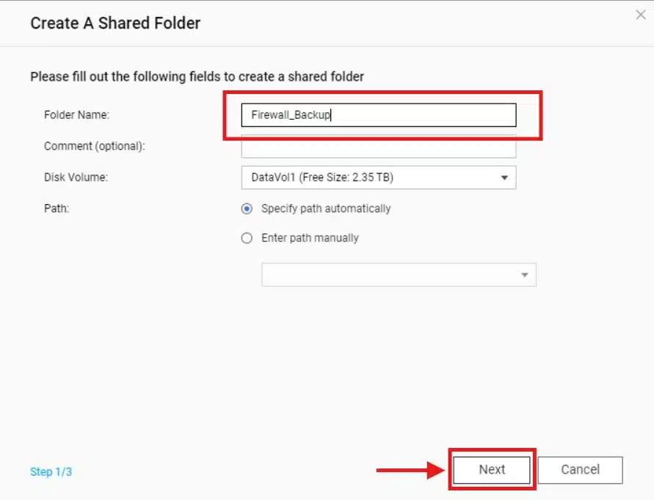Image resolution: width=654 pixels, height=500 pixels.
Task: Click the Folder Name label
Action: (76, 115)
